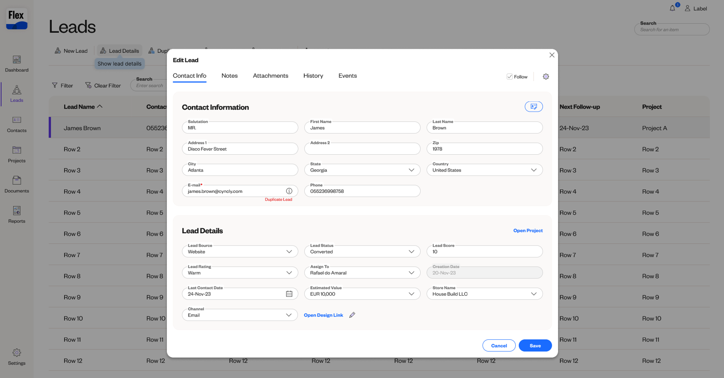Click the Zip input field

click(x=485, y=149)
